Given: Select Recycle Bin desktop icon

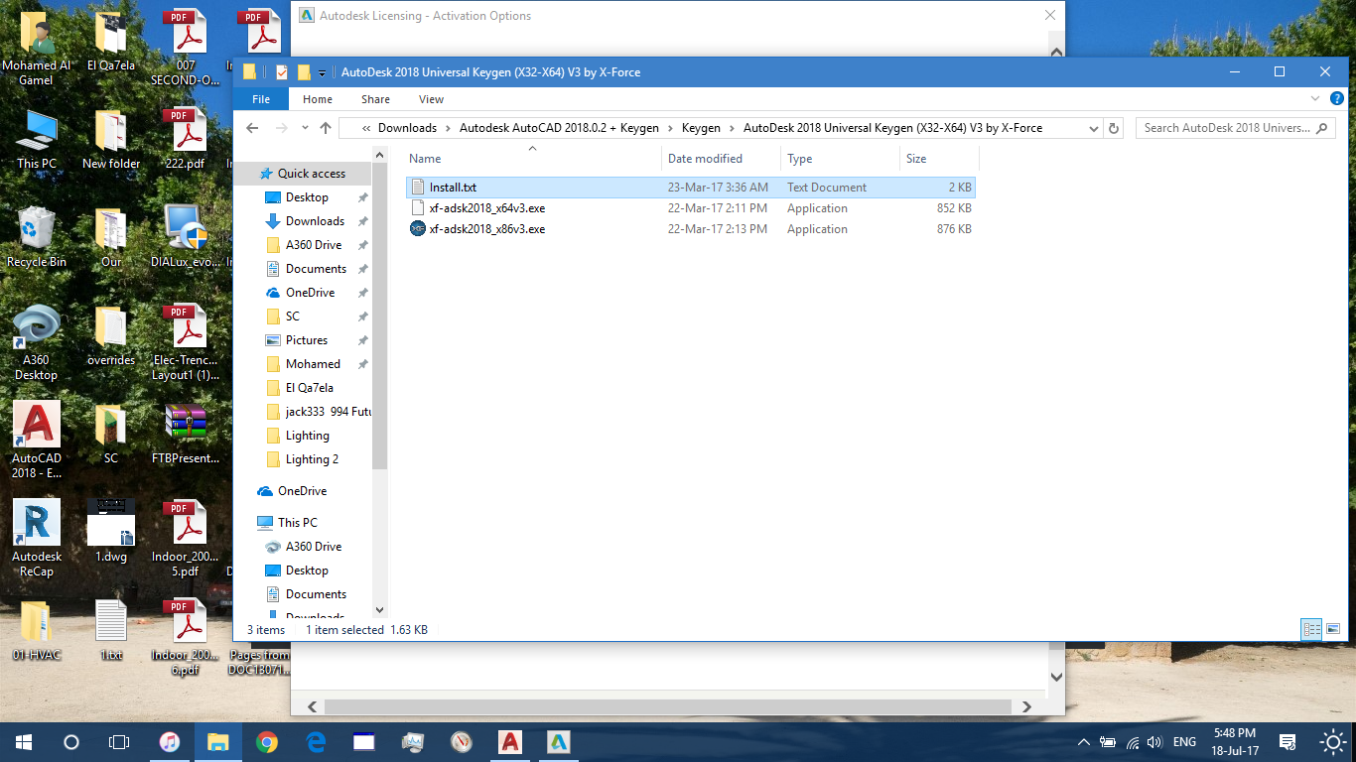Looking at the screenshot, I should [x=37, y=237].
